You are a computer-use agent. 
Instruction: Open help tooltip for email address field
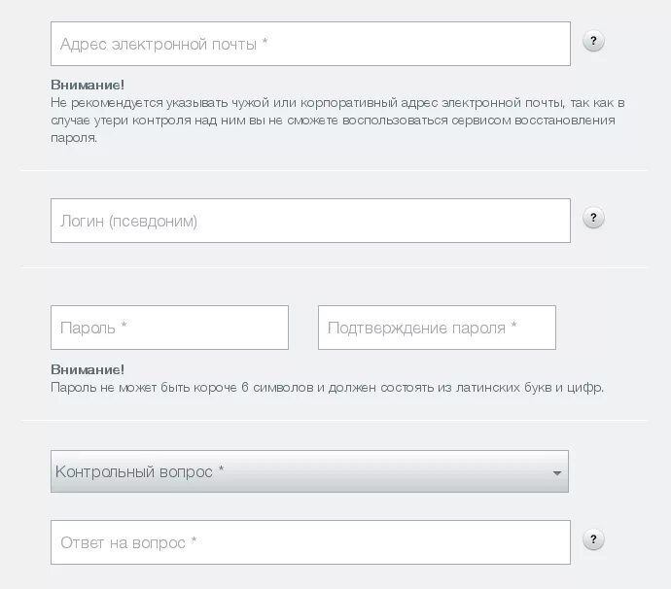(x=593, y=41)
